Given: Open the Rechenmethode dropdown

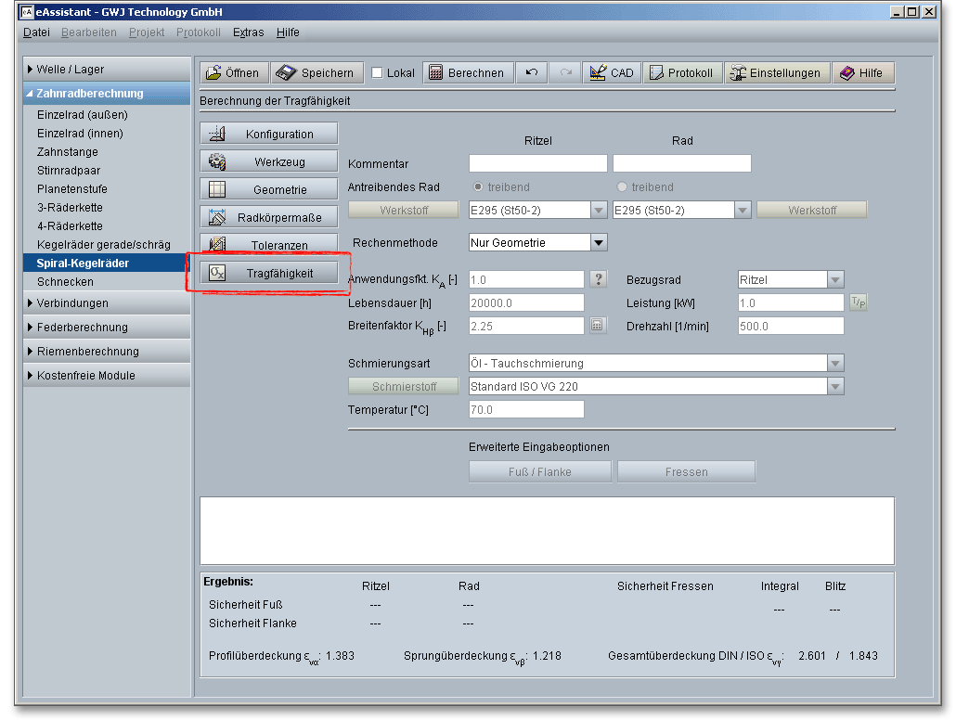Looking at the screenshot, I should [599, 243].
